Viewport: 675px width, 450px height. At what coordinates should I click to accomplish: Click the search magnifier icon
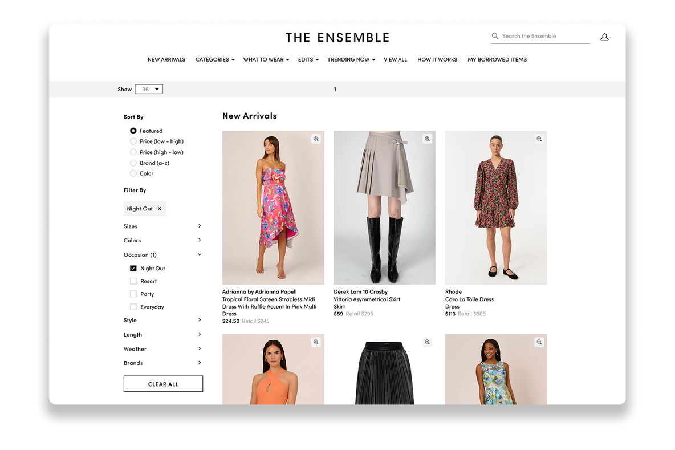point(495,36)
